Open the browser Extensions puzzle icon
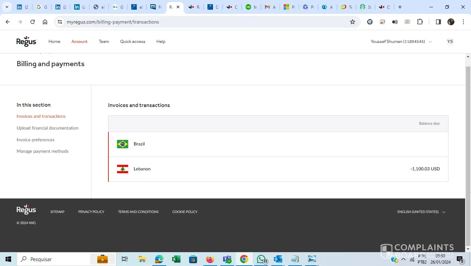This screenshot has width=471, height=266. coord(420,22)
